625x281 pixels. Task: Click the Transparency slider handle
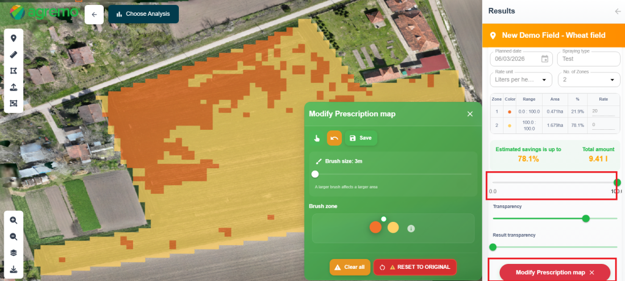coord(585,218)
